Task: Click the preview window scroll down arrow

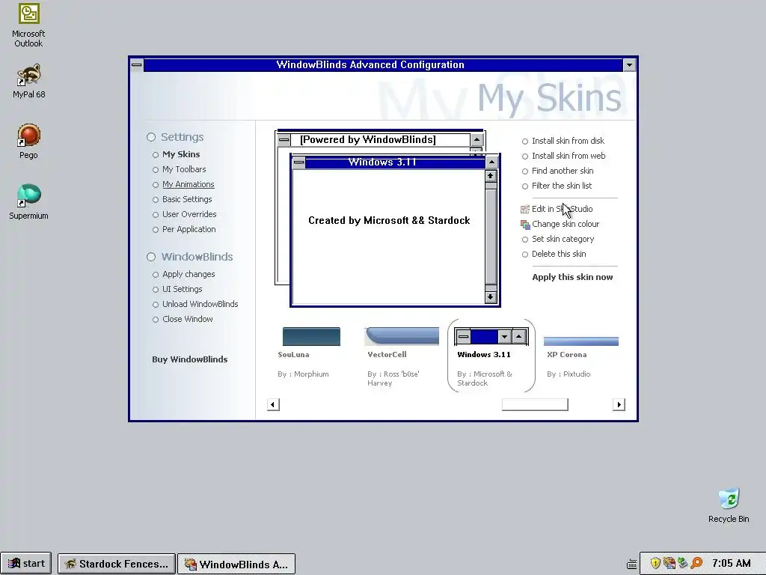Action: pos(491,297)
